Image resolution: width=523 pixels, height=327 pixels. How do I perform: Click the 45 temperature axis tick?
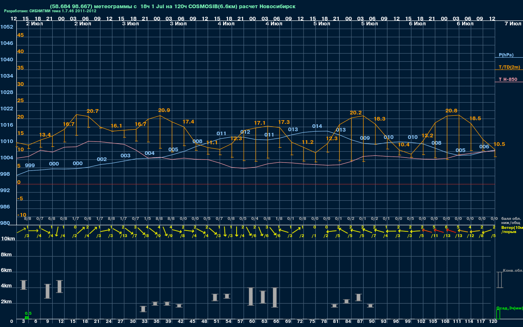20,35
